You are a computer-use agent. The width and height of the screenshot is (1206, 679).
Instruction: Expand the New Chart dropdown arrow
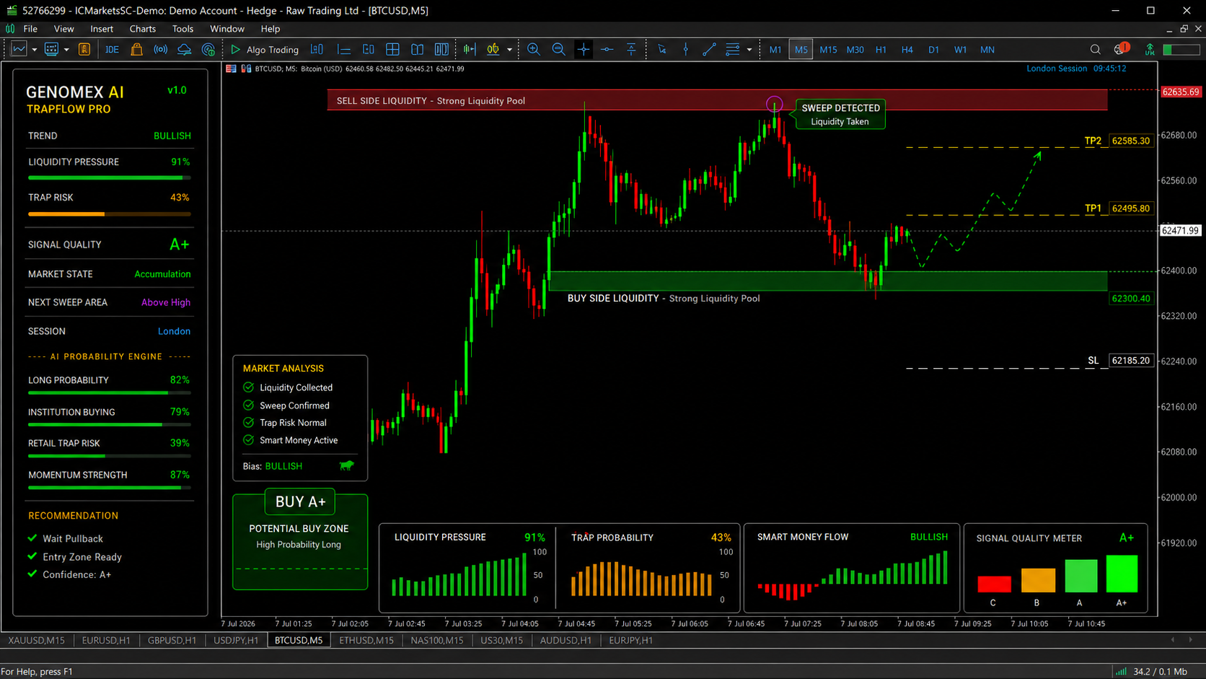(x=34, y=50)
